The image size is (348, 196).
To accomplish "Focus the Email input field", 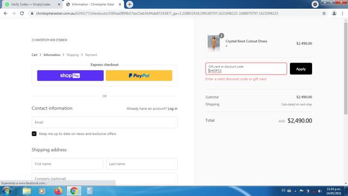I will [x=104, y=122].
